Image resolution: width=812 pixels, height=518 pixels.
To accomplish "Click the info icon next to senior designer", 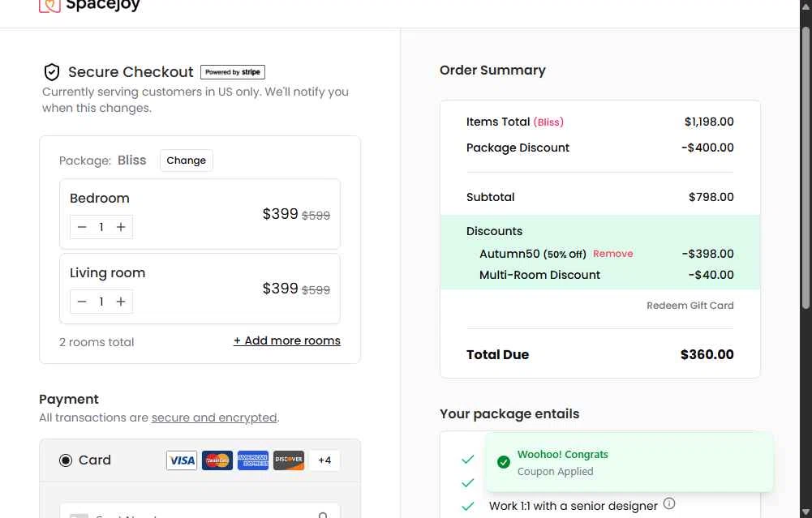I will pyautogui.click(x=669, y=503).
